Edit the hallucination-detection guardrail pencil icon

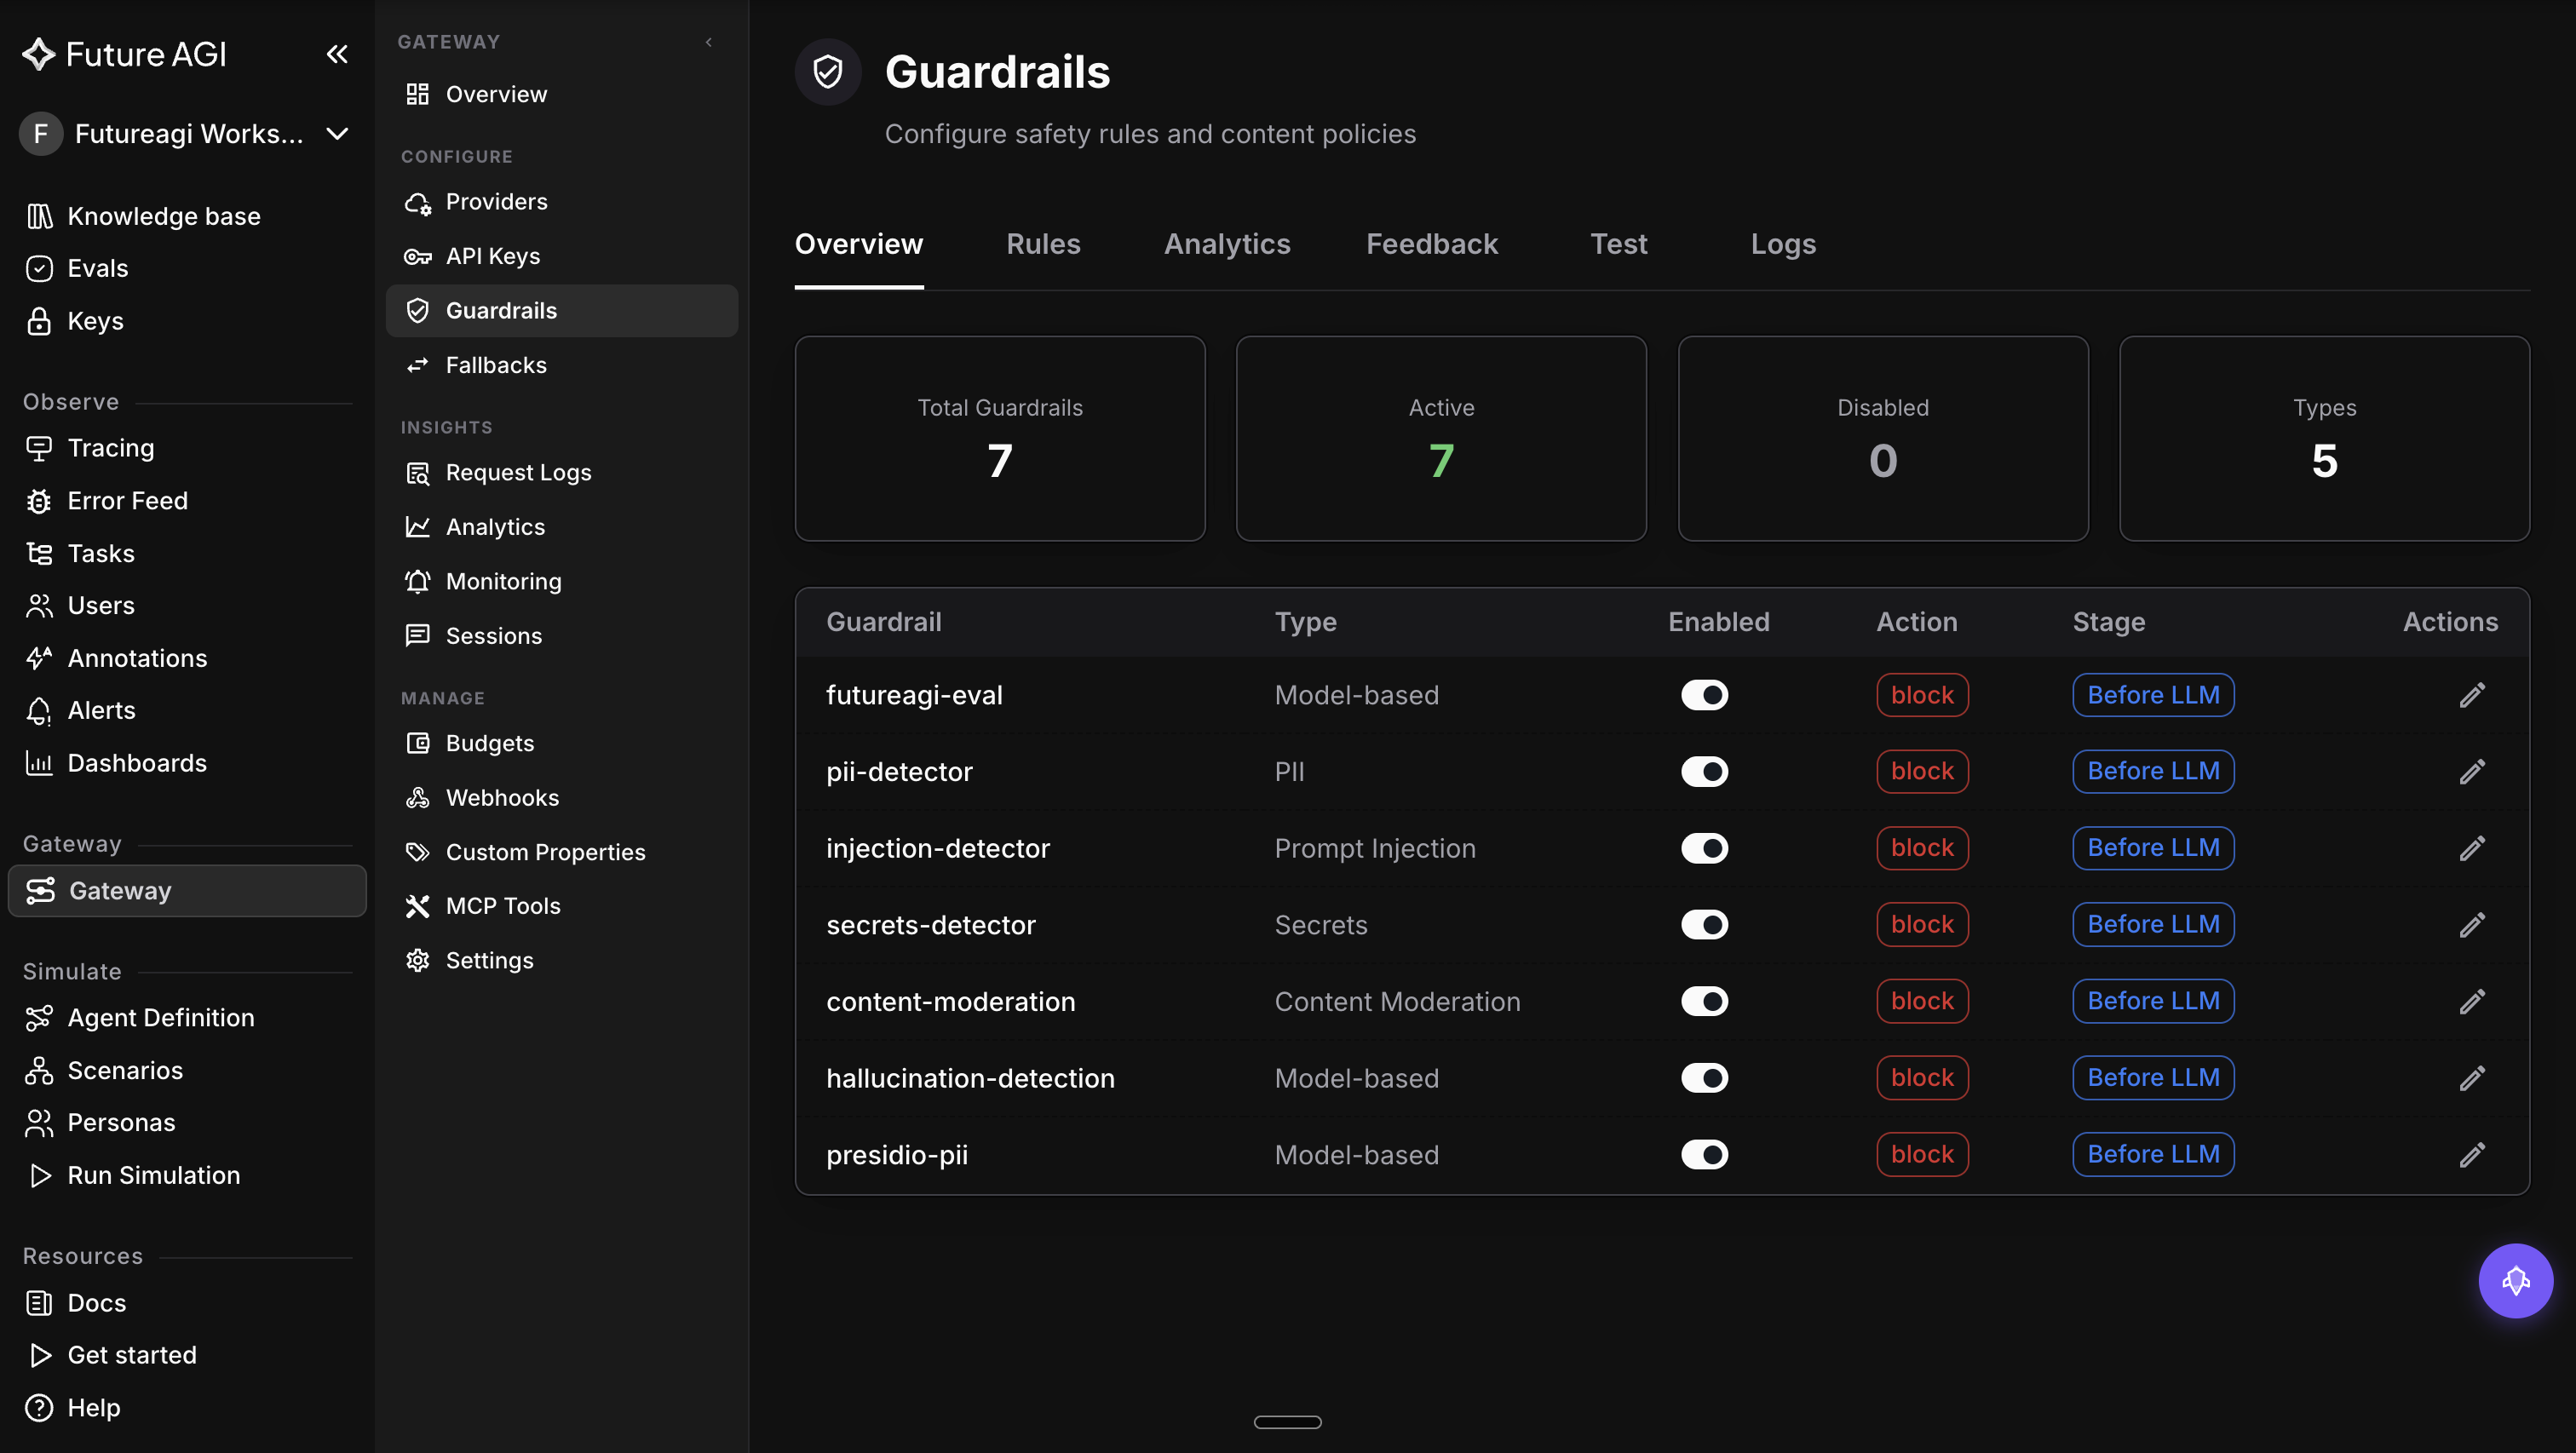[x=2472, y=1078]
